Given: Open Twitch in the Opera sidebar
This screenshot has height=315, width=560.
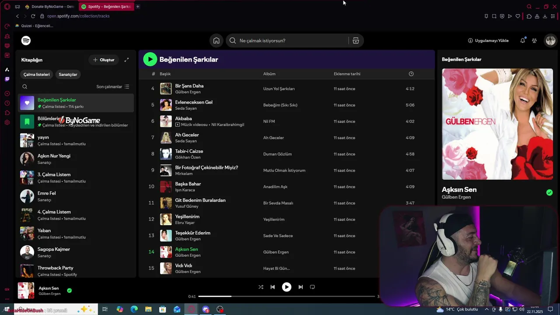Looking at the screenshot, I should (x=7, y=79).
